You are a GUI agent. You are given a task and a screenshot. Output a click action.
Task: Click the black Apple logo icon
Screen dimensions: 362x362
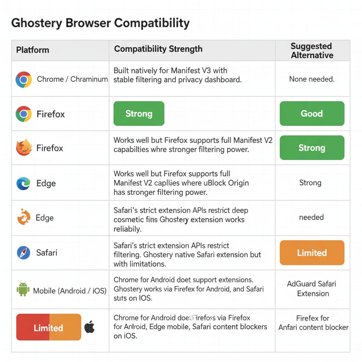[89, 328]
